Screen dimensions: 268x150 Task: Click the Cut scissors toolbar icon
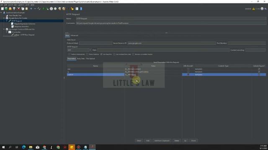[18, 9]
